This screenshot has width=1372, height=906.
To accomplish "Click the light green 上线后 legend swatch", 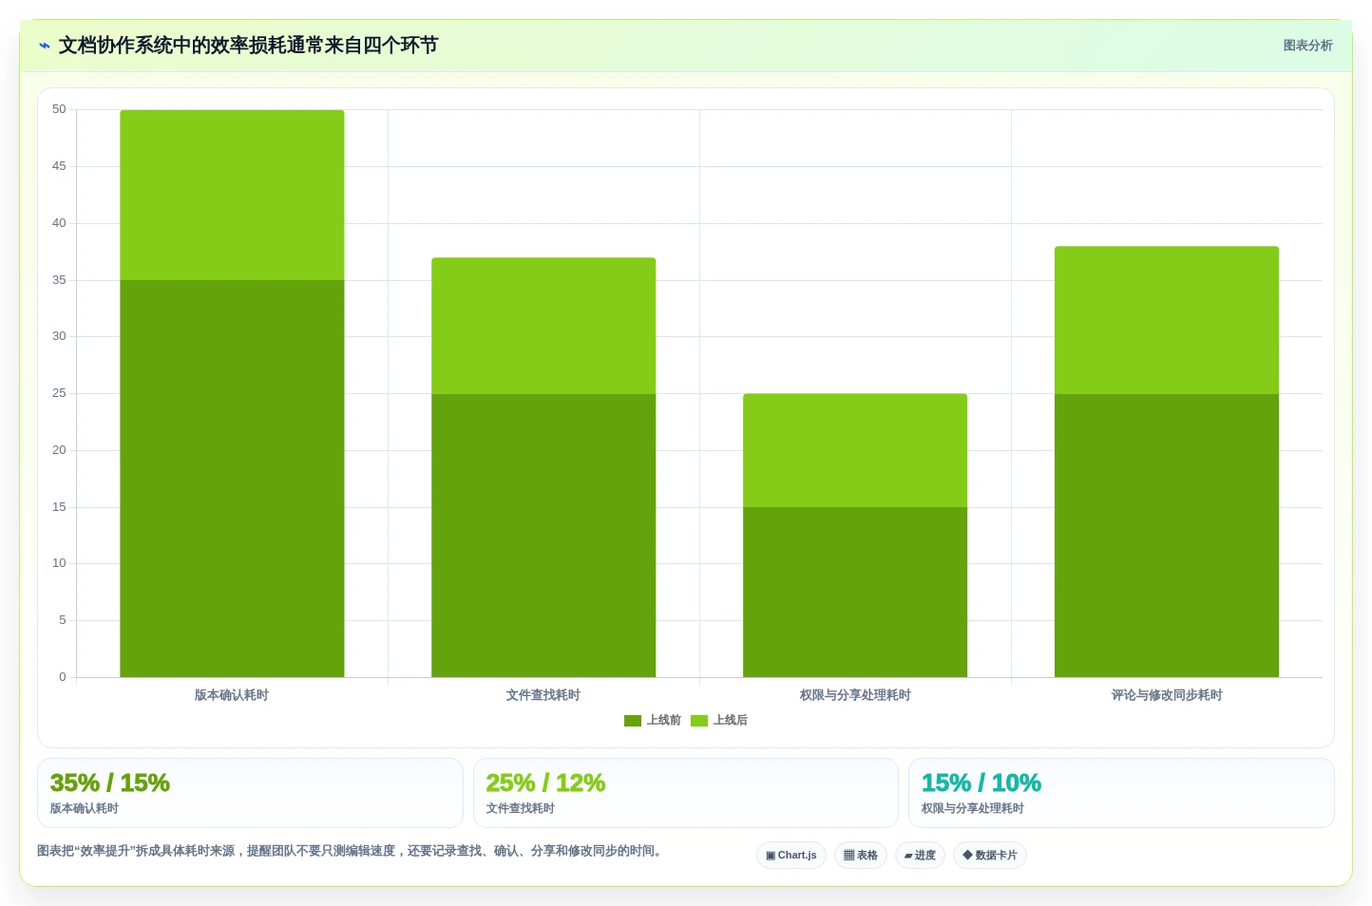I will [699, 721].
